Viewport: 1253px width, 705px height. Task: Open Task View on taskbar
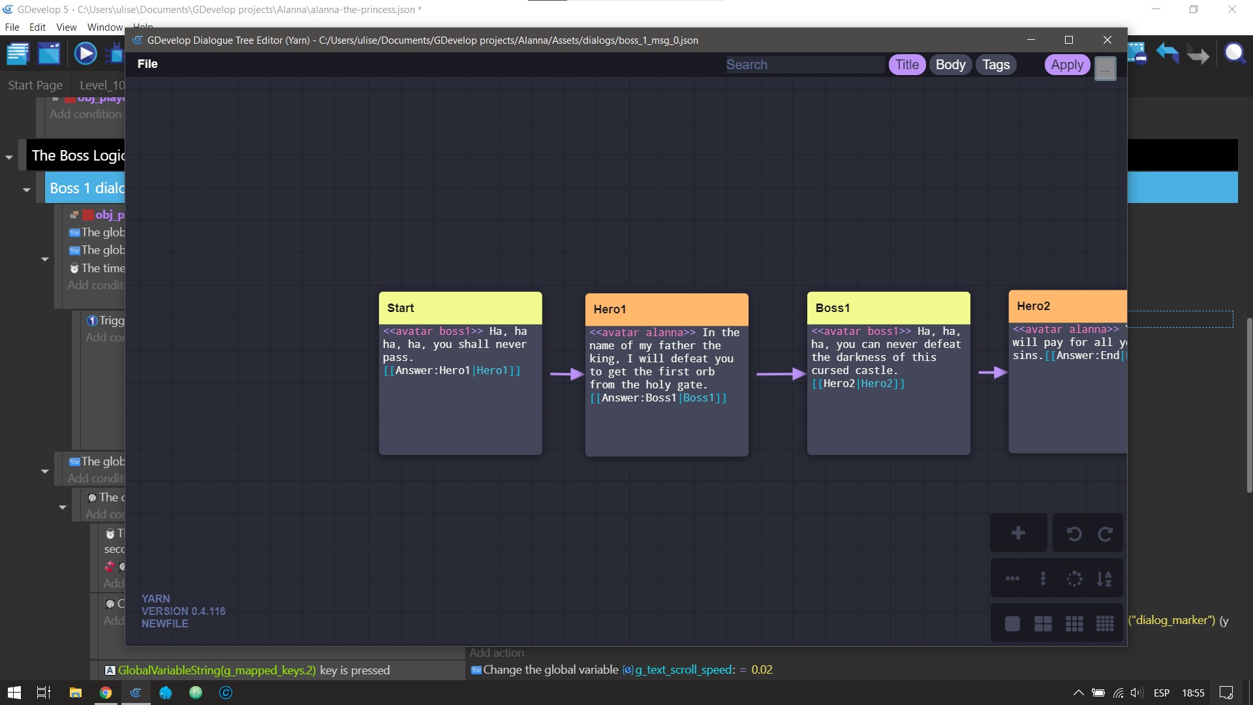click(44, 693)
